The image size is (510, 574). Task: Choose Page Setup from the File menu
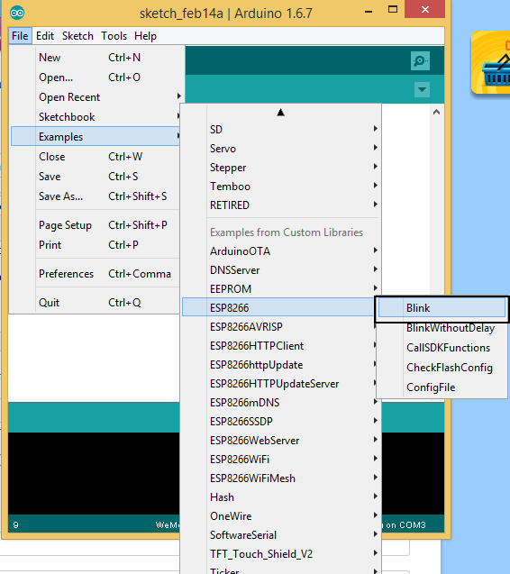click(96, 224)
